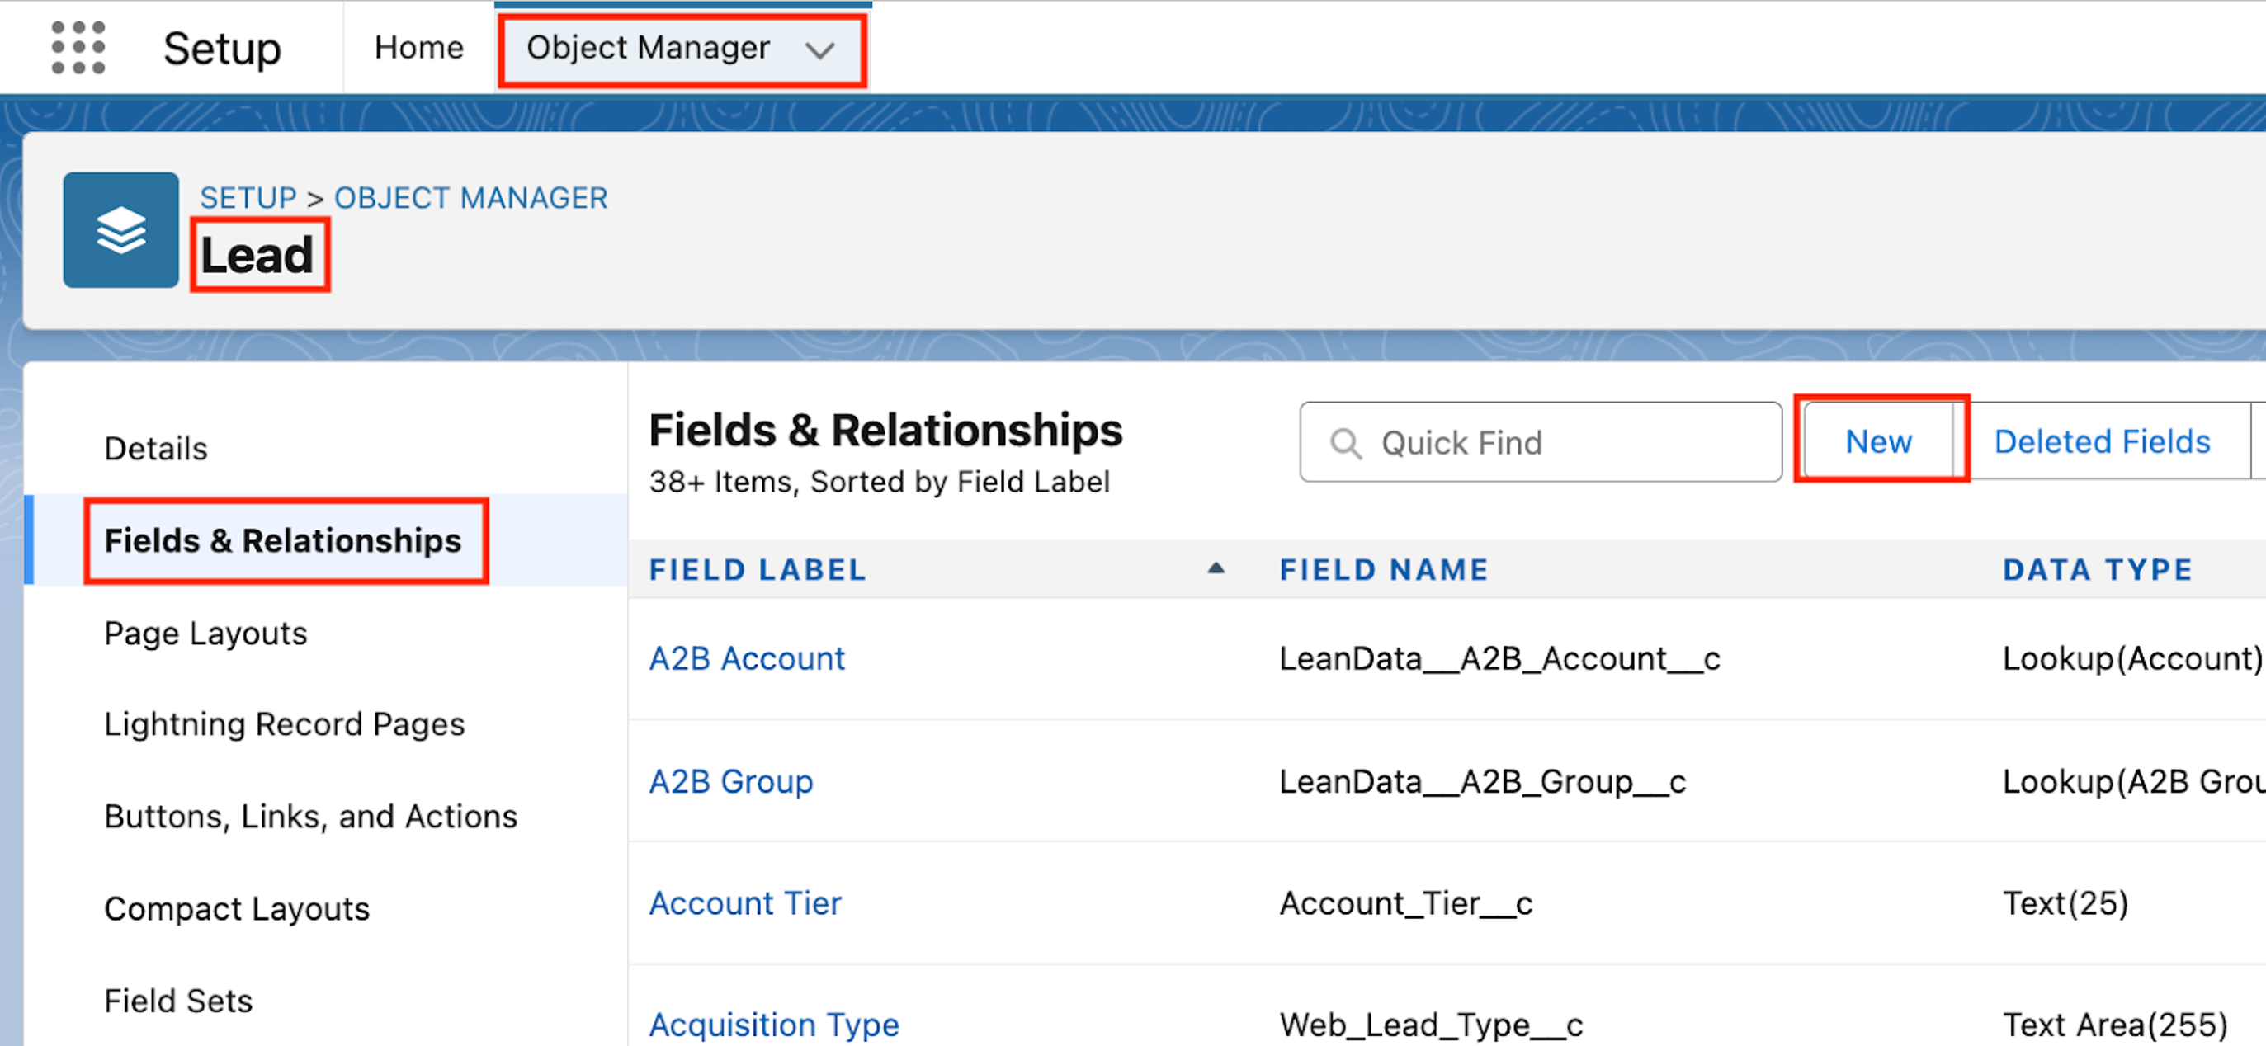Click the Lead object layers icon
This screenshot has width=2266, height=1046.
(120, 230)
